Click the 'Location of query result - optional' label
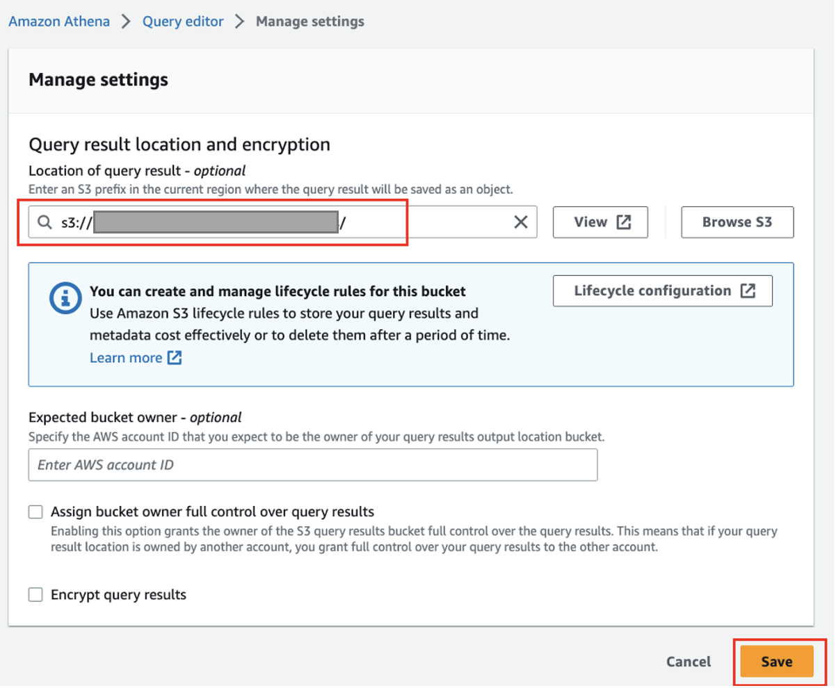 point(137,170)
